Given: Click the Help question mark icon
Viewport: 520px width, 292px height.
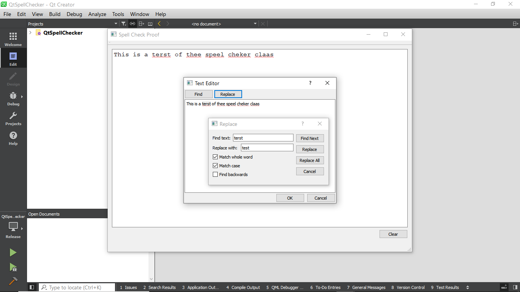Looking at the screenshot, I should (x=13, y=138).
